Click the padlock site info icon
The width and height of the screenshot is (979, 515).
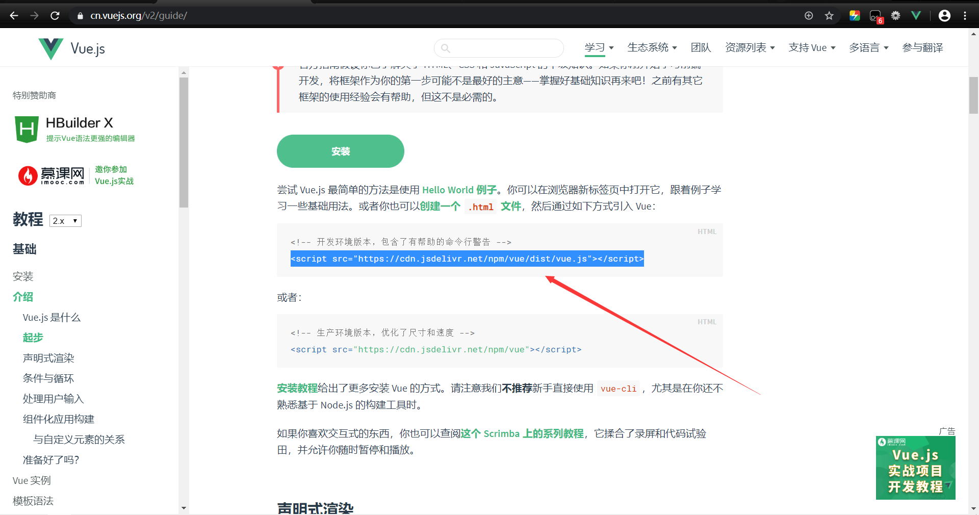(x=80, y=16)
